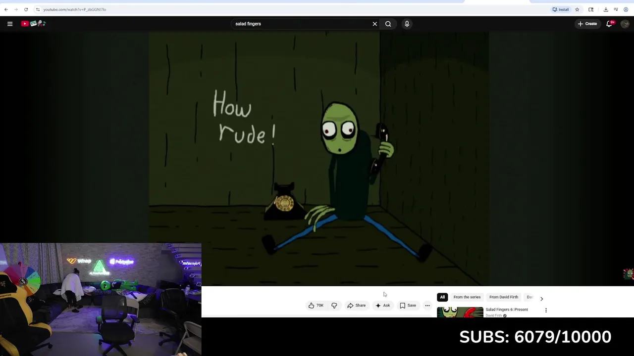
Task: Open 'Salad Fingers 6: Present' title
Action: point(507,310)
